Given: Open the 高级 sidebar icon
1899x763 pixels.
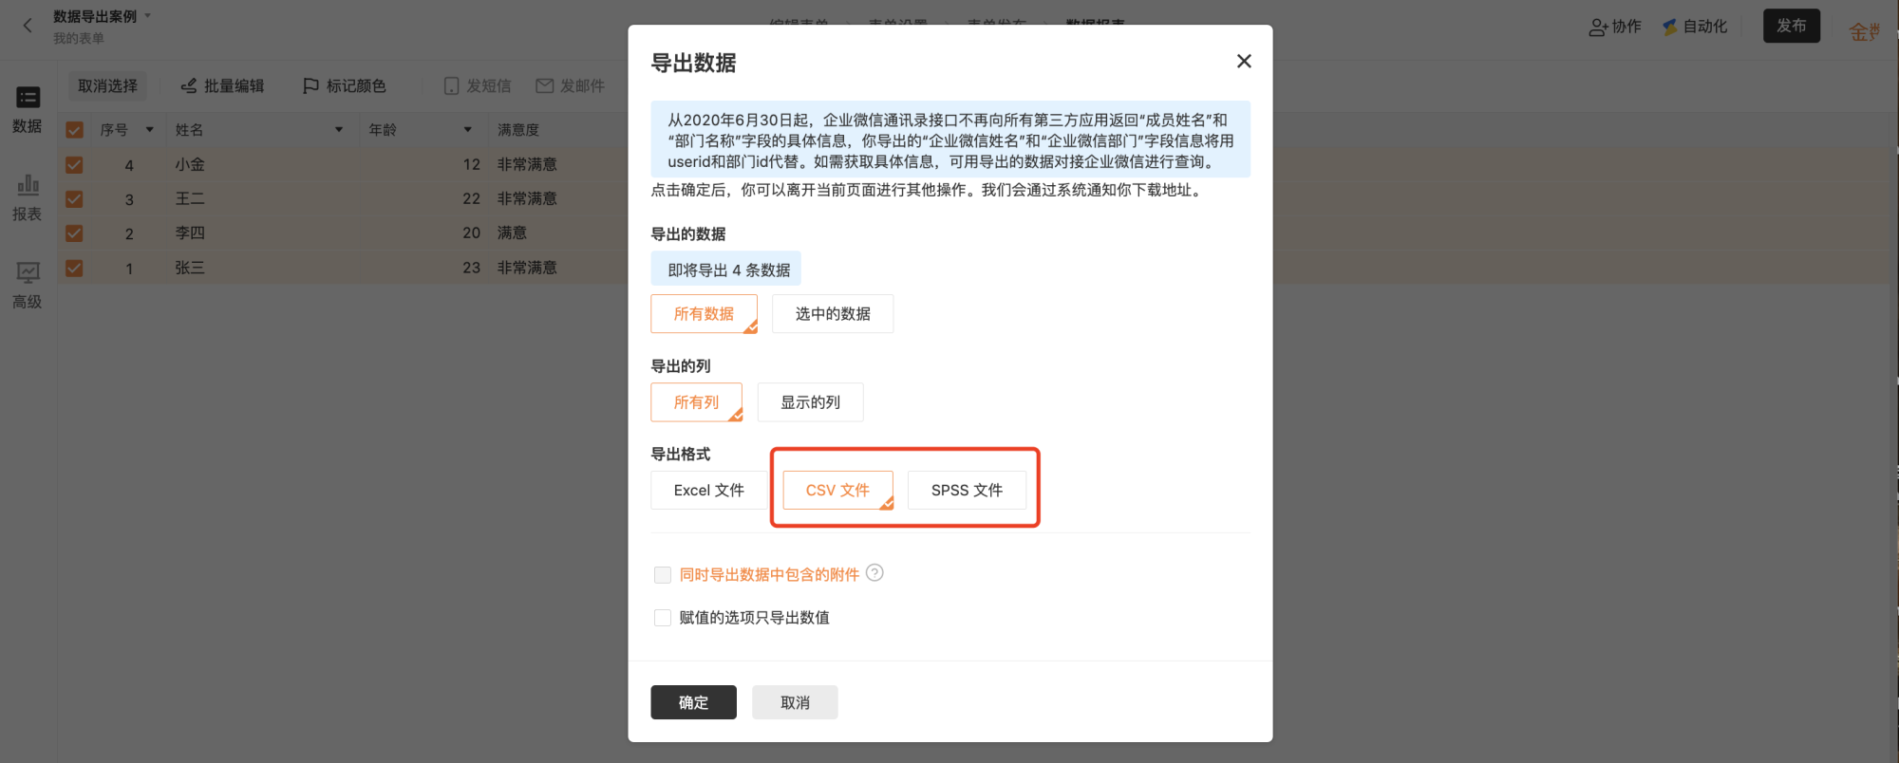Looking at the screenshot, I should tap(28, 273).
